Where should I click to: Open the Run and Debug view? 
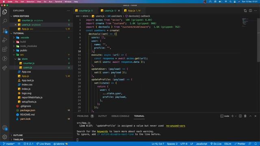coord(4,40)
